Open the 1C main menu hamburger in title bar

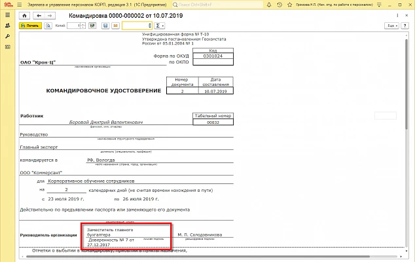click(20, 5)
